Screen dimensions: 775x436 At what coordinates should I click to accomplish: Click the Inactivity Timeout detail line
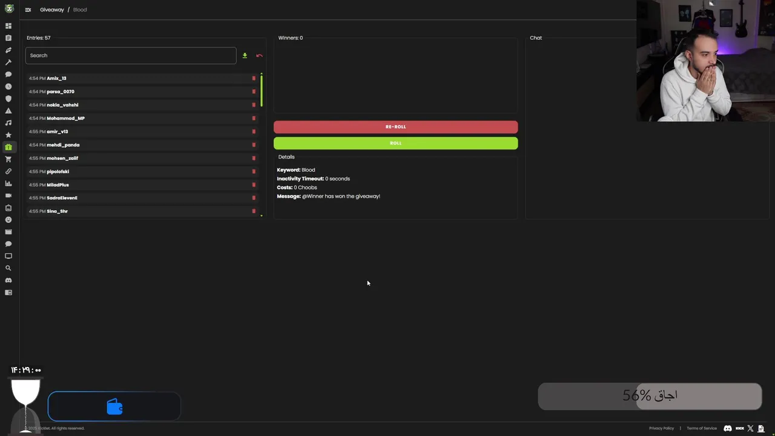[313, 179]
